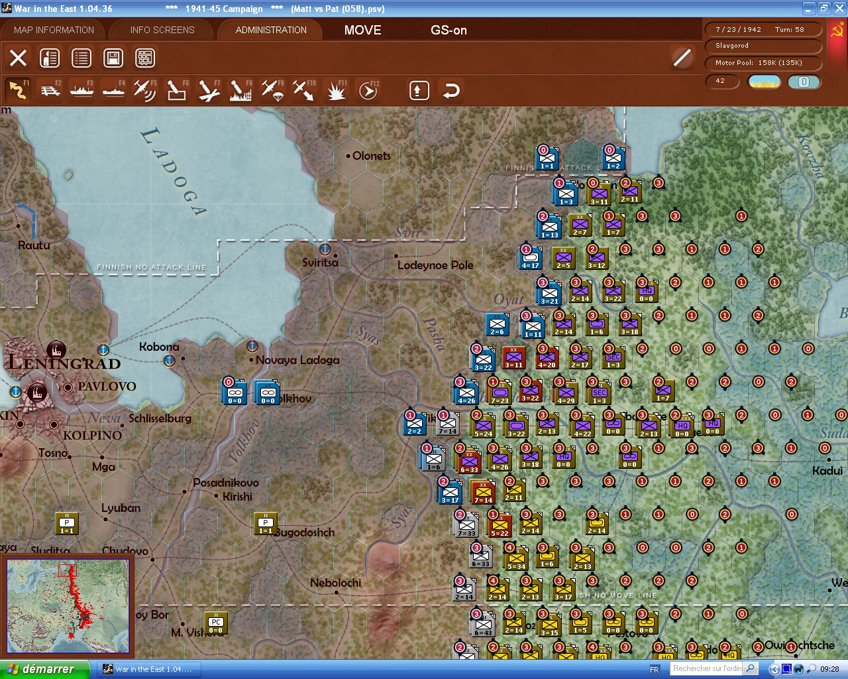Click the FR language indicator
Viewport: 848px width, 679px height.
655,669
